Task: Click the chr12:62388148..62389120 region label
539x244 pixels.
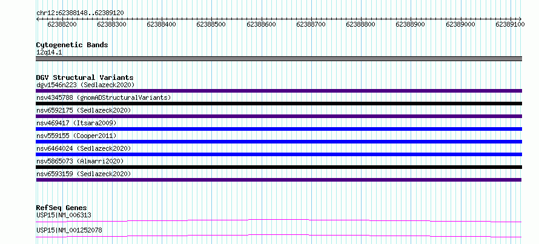Action: [80, 13]
